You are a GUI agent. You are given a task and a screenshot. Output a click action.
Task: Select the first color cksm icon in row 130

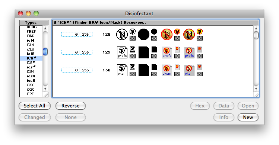coord(167,70)
